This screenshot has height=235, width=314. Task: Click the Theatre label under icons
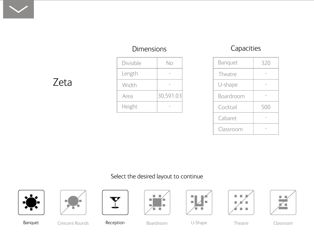(241, 223)
